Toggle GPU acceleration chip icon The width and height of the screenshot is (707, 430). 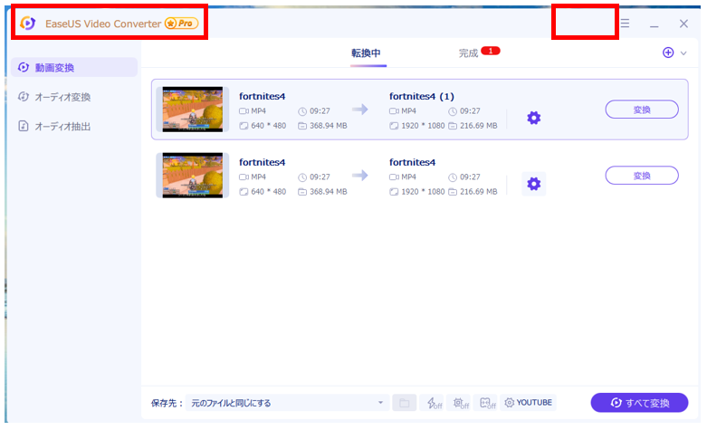pos(461,403)
